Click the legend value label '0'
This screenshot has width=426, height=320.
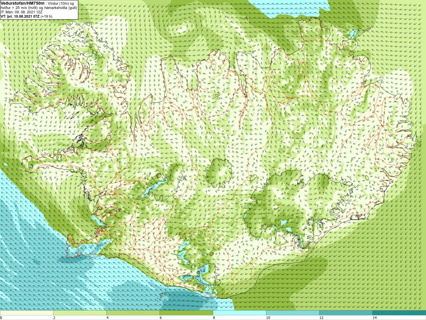point(1,318)
